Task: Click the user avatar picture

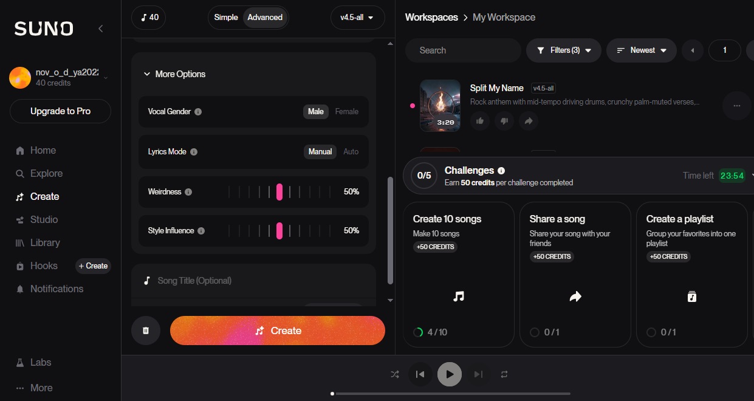Action: coord(20,78)
